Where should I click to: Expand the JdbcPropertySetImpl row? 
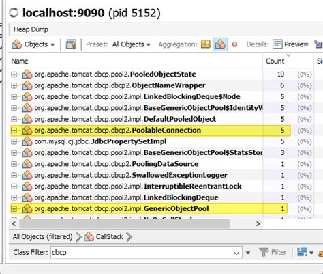(x=14, y=141)
